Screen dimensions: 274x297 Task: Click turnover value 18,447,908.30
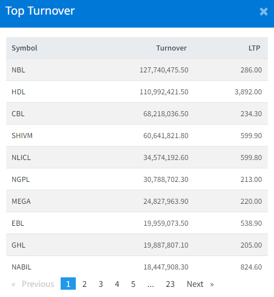click(166, 267)
